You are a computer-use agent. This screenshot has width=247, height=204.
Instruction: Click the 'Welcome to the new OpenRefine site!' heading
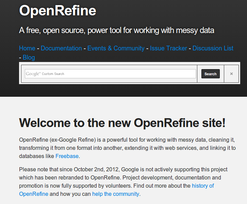(x=122, y=123)
